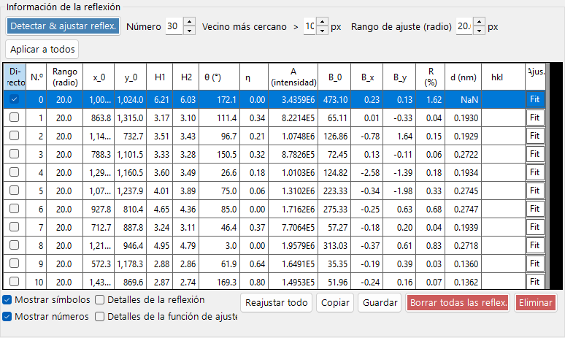Viewport: 565px width, 338px height.
Task: Click Fit button for reflection 6
Action: [x=535, y=209]
